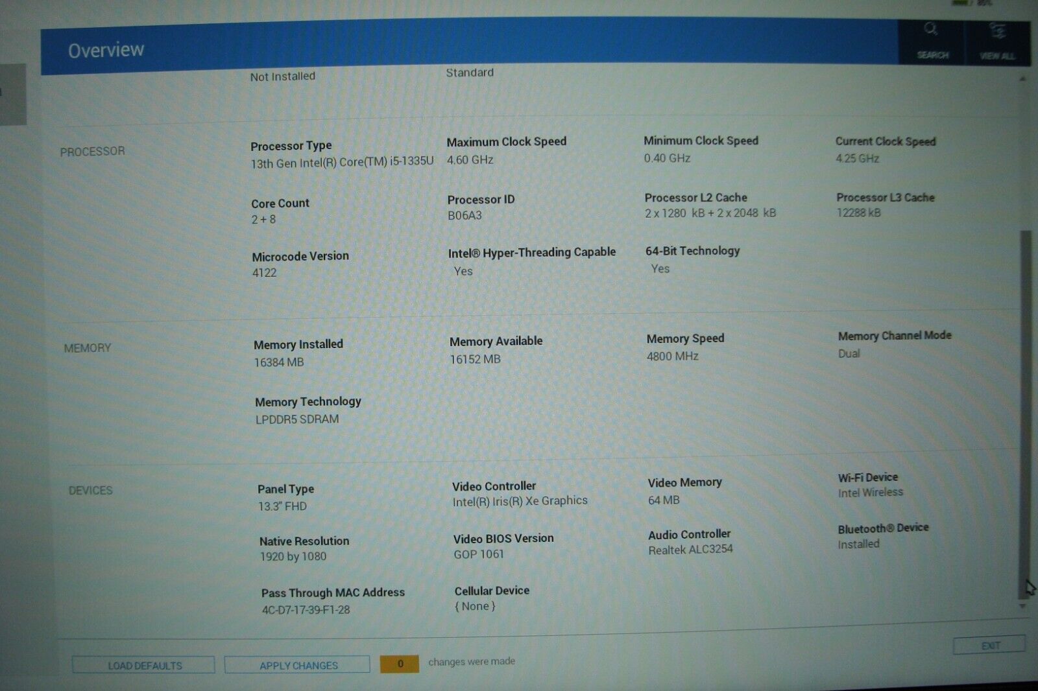
Task: Click the 0.40 GHz minimum clock value
Action: coord(667,158)
